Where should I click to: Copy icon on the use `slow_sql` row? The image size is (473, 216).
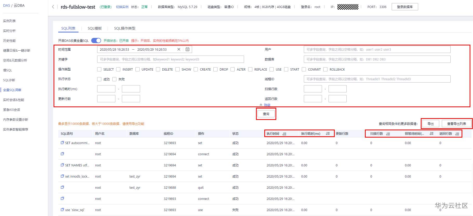point(62,210)
